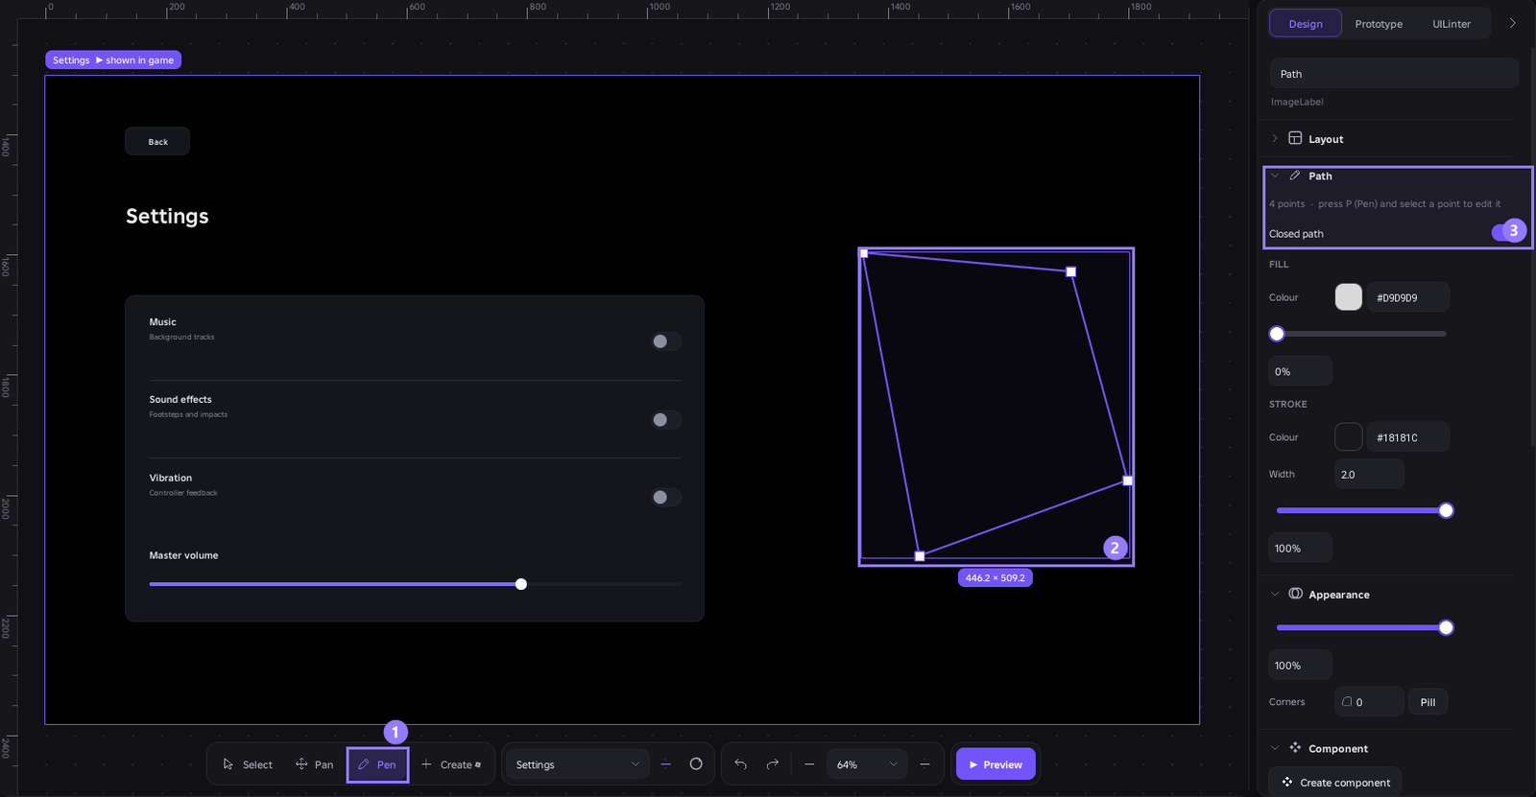Click the stroke Width field showing 2.0
The image size is (1536, 797).
click(x=1369, y=475)
